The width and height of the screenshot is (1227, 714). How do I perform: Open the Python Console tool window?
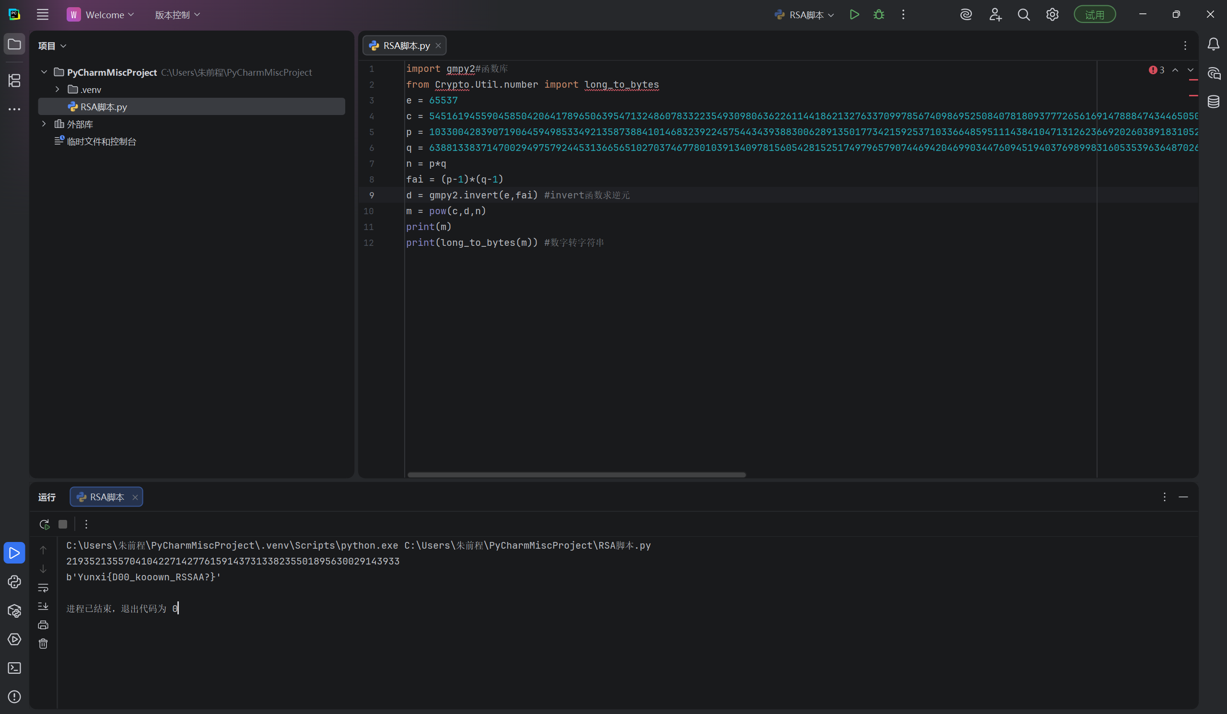pyautogui.click(x=14, y=582)
